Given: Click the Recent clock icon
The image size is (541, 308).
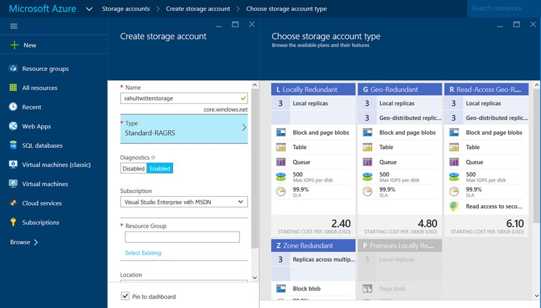Looking at the screenshot, I should 13,106.
